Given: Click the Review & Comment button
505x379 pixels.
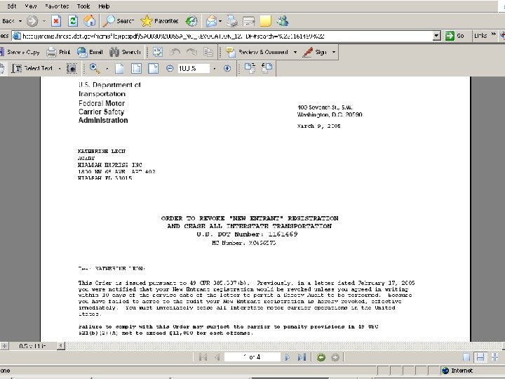Looking at the screenshot, I should pyautogui.click(x=257, y=52).
